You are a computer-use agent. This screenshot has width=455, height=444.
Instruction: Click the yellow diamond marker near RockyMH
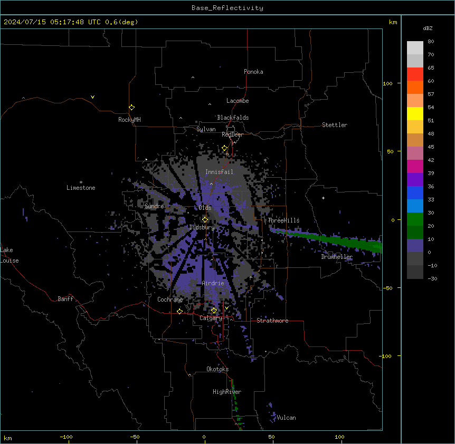point(132,108)
